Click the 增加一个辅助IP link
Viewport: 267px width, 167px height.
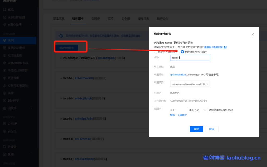pos(178,115)
